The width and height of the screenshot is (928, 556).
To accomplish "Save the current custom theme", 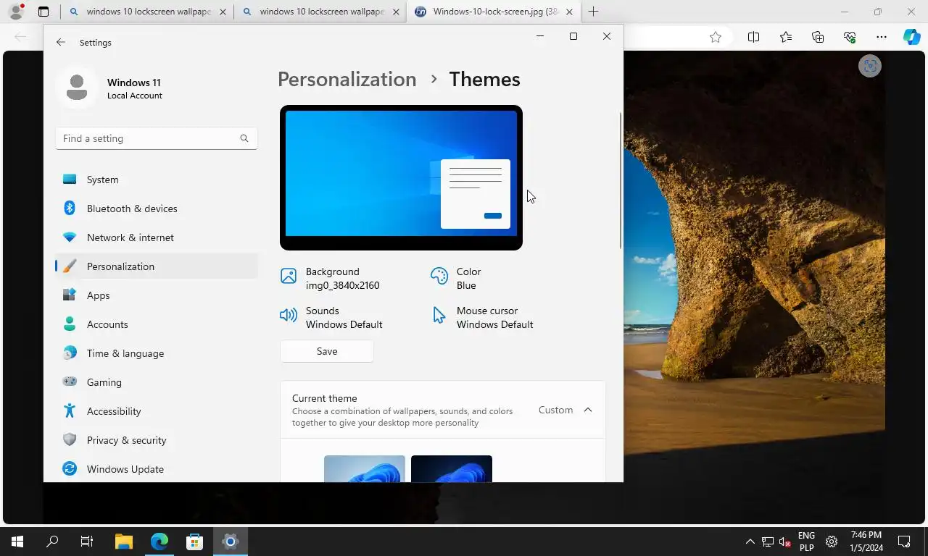I will 327,351.
